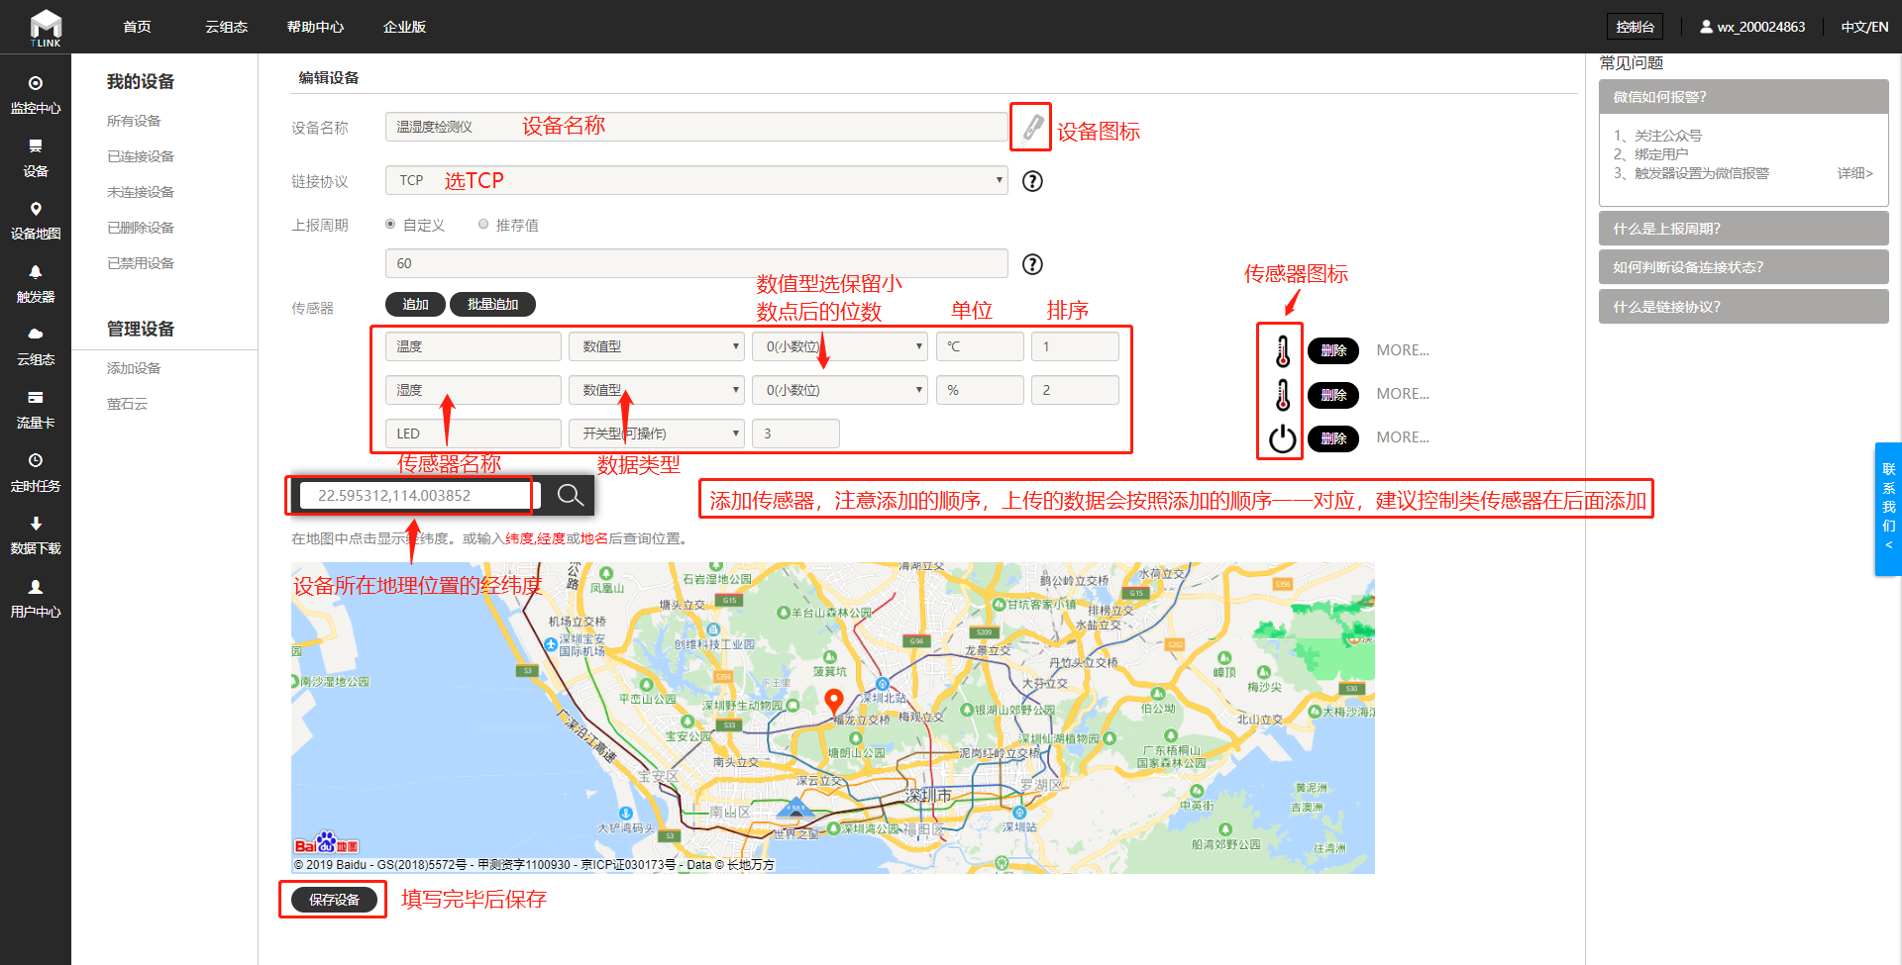Click the 批量追加 button
The width and height of the screenshot is (1902, 965).
492,304
